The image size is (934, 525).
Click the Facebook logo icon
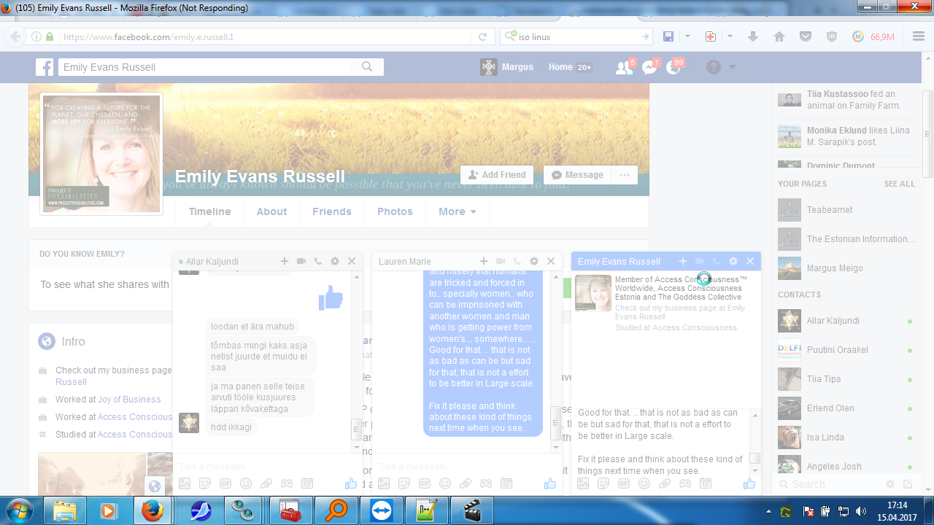coord(45,67)
